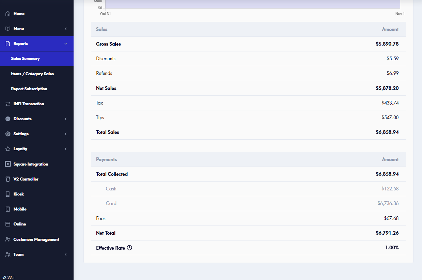Click the Total Sales row label
Image resolution: width=422 pixels, height=280 pixels.
click(108, 132)
